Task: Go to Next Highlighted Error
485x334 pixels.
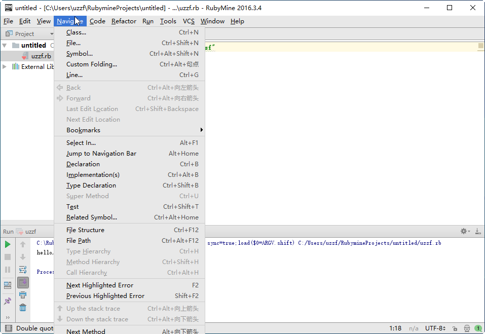Action: [129, 285]
